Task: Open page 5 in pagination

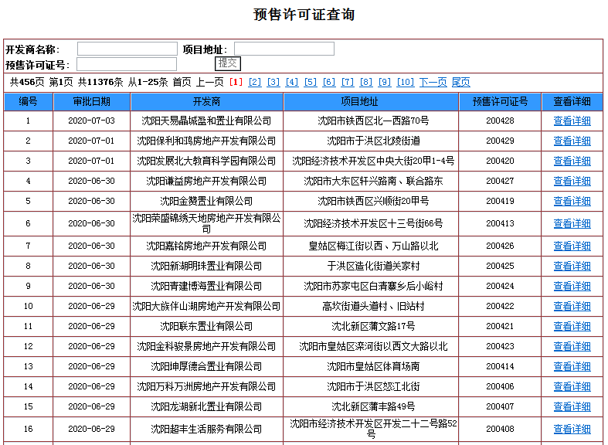Action: point(311,82)
